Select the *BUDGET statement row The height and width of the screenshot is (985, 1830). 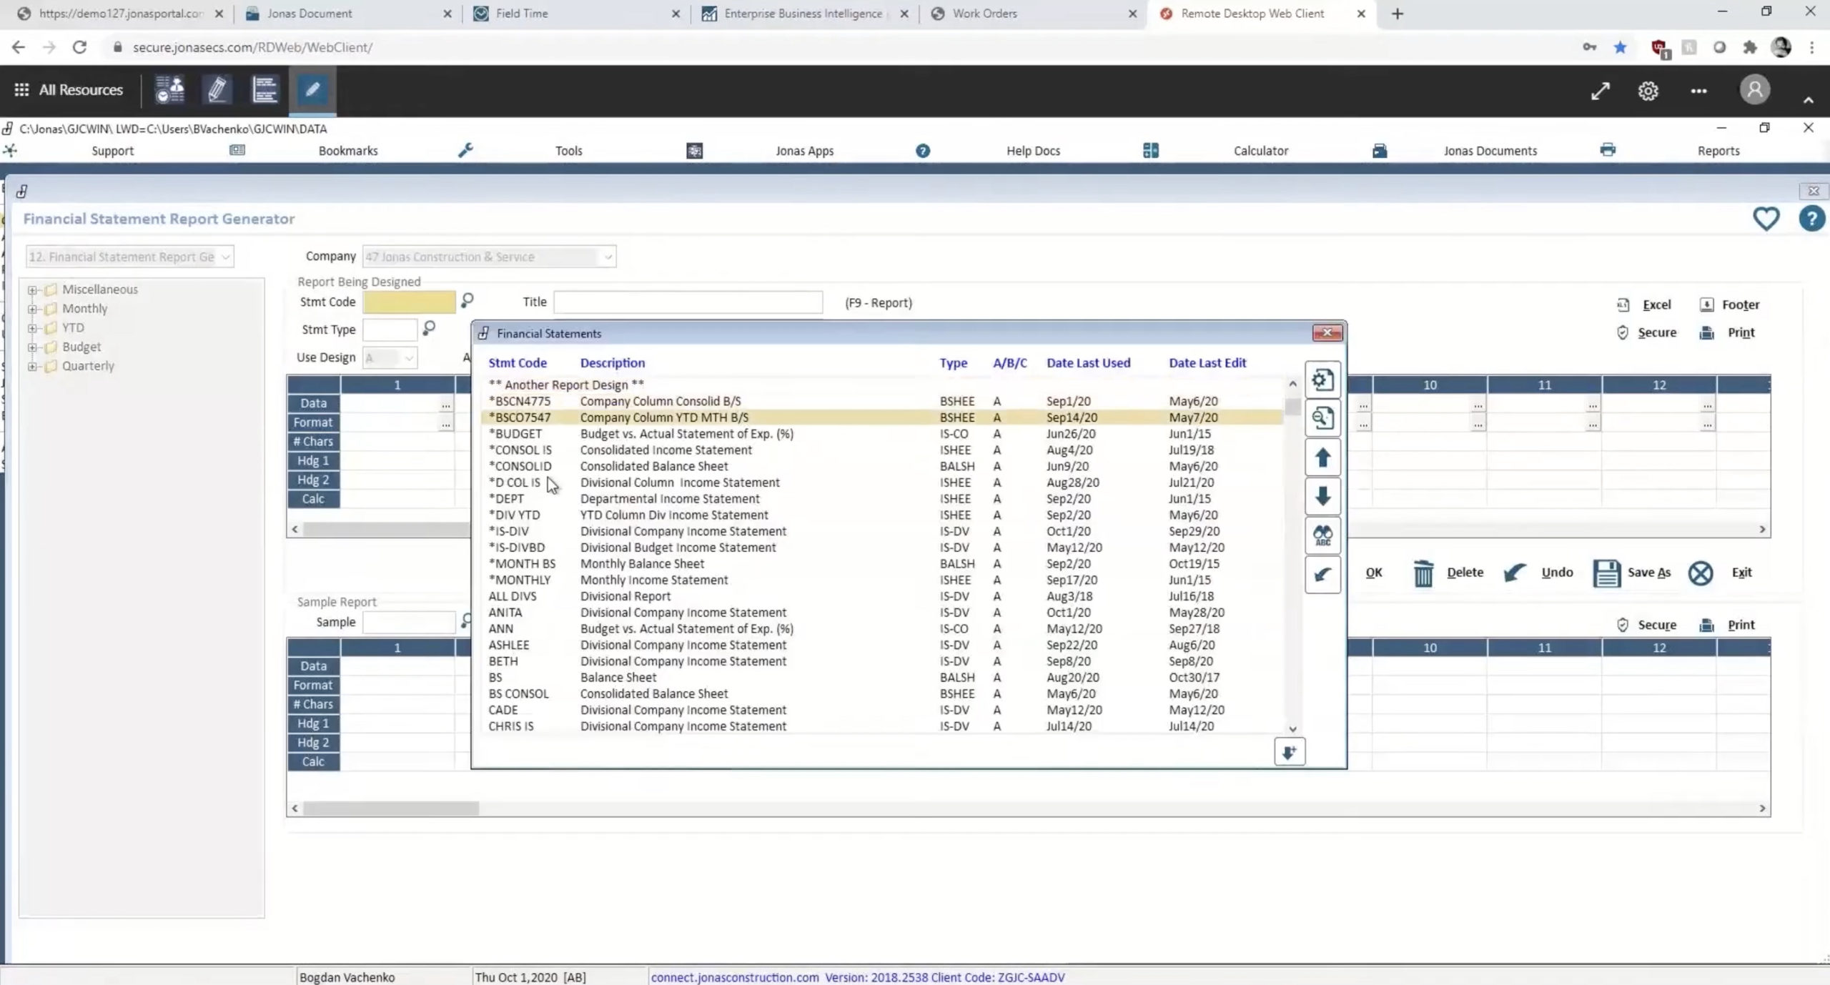(882, 434)
